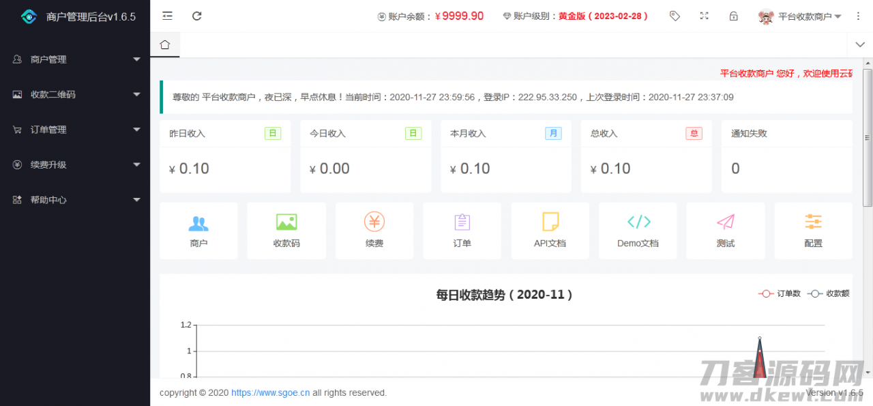This screenshot has width=873, height=406.
Task: Click the vertical scrollbar on the right
Action: [868, 136]
